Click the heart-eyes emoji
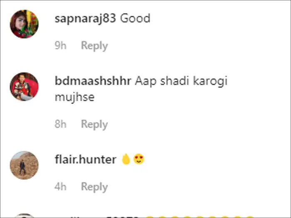The height and width of the screenshot is (218, 291). tap(139, 159)
